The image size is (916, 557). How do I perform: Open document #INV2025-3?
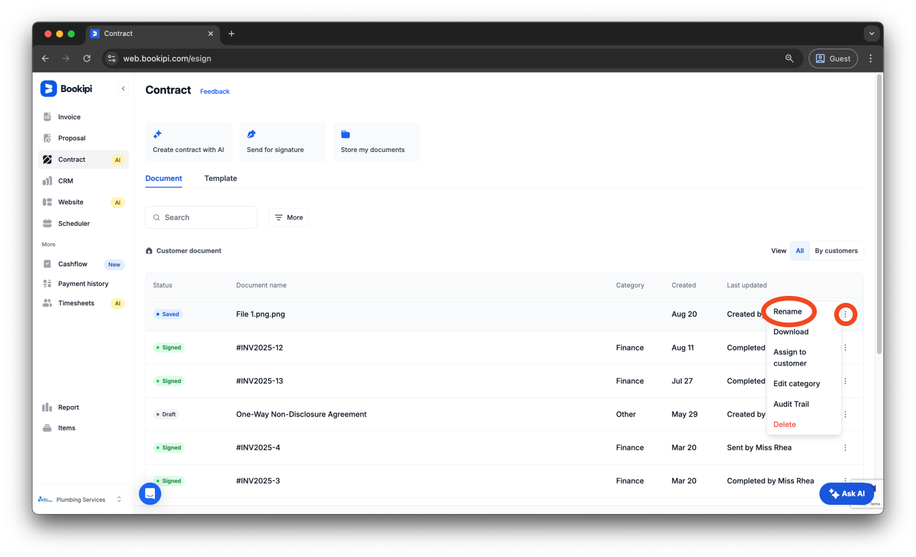pos(258,481)
